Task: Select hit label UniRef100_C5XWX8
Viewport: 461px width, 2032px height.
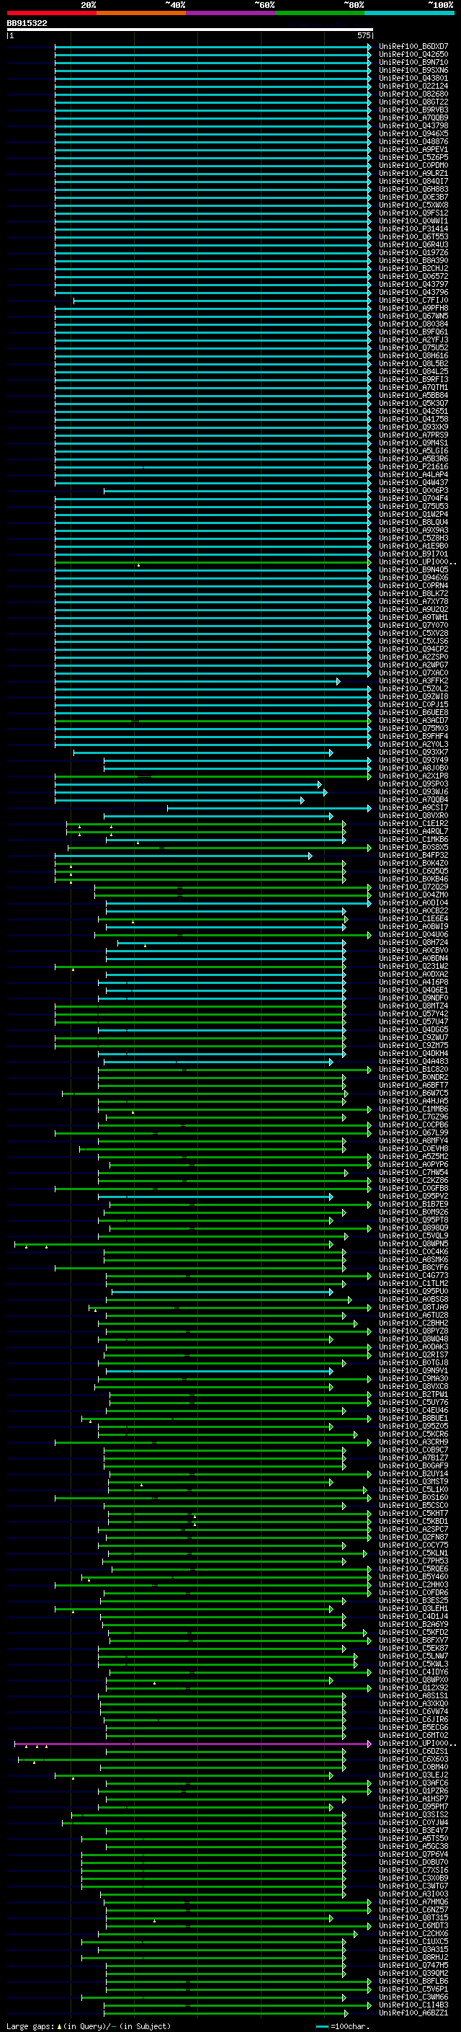Action: (413, 205)
